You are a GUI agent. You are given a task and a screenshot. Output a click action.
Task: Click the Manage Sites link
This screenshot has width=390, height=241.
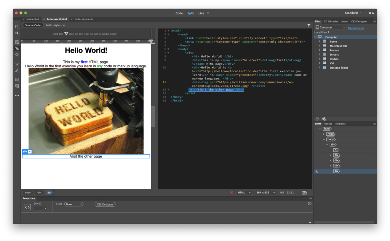[356, 28]
